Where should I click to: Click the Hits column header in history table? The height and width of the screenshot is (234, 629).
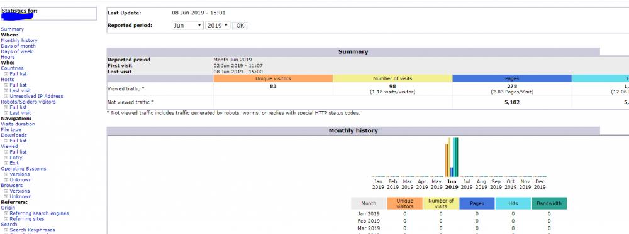point(513,203)
